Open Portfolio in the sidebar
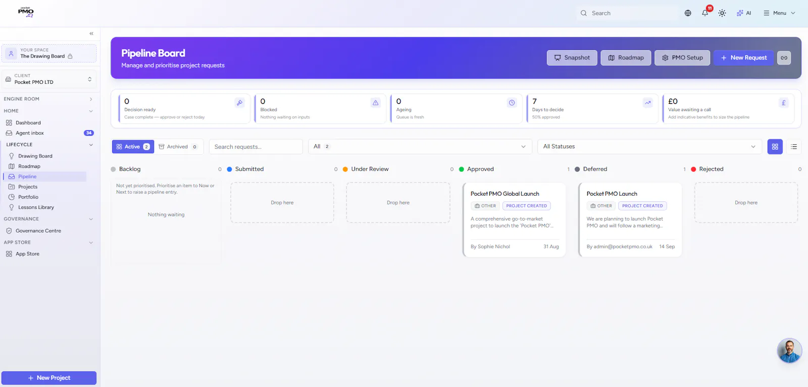The height and width of the screenshot is (387, 808). tap(28, 197)
